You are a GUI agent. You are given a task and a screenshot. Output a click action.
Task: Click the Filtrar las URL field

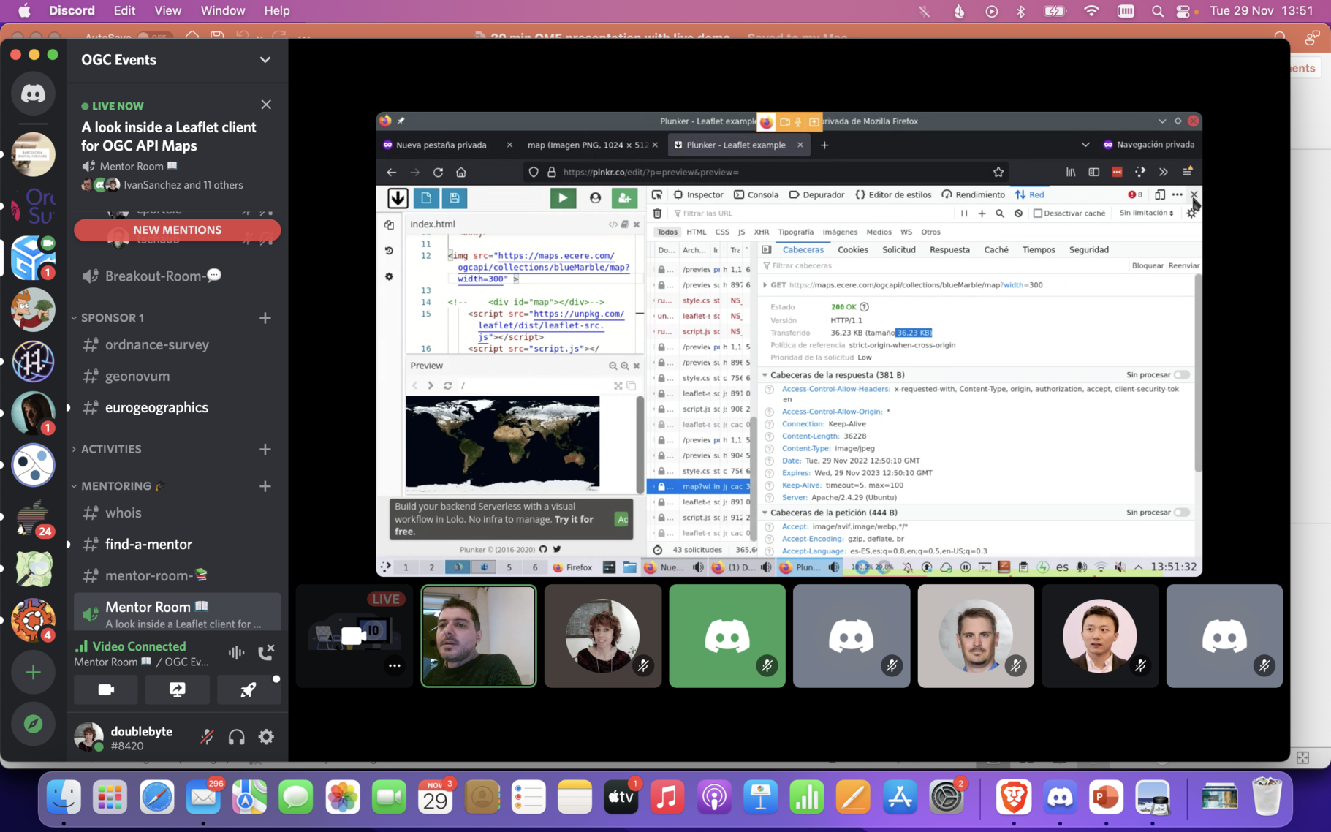[x=811, y=213]
